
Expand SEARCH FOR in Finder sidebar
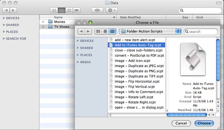click(x=4, y=38)
